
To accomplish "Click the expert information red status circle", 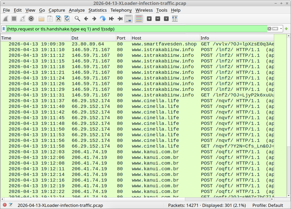I will 5,205.
